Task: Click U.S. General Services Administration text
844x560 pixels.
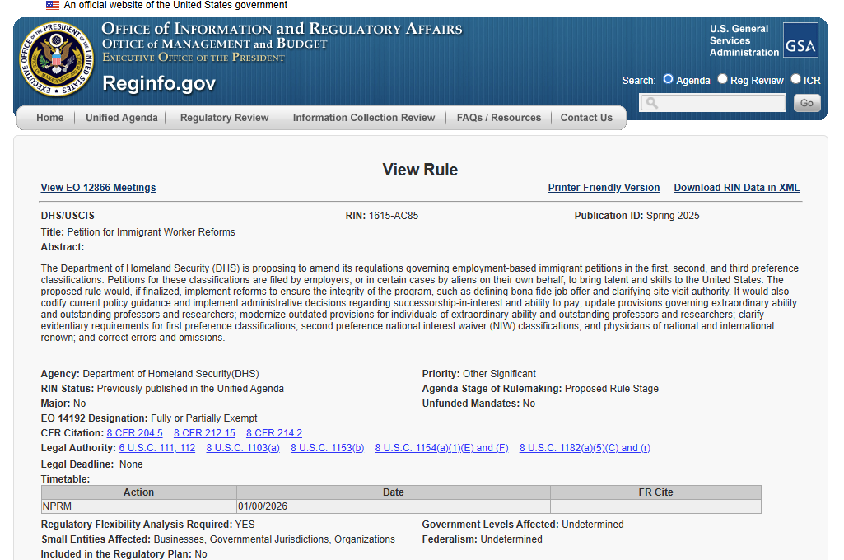Action: pyautogui.click(x=744, y=40)
